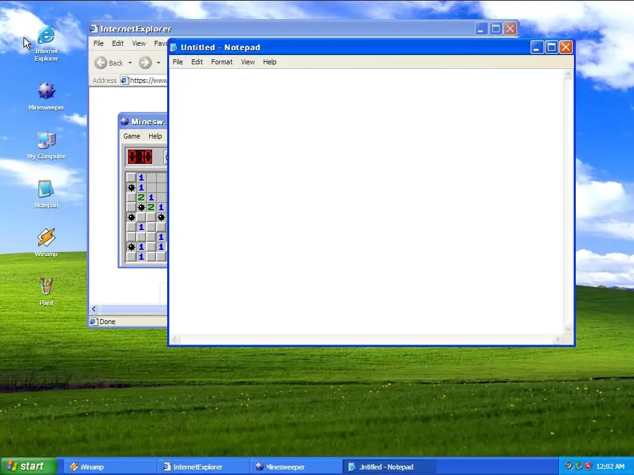The width and height of the screenshot is (634, 475).
Task: Open Notepad's Format menu
Action: coord(222,62)
